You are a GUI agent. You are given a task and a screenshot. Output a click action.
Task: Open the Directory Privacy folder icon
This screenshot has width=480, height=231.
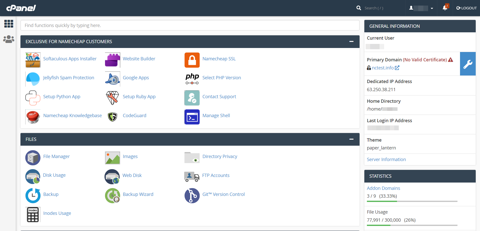[x=192, y=158]
